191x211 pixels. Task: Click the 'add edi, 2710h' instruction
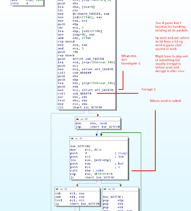(x=74, y=38)
